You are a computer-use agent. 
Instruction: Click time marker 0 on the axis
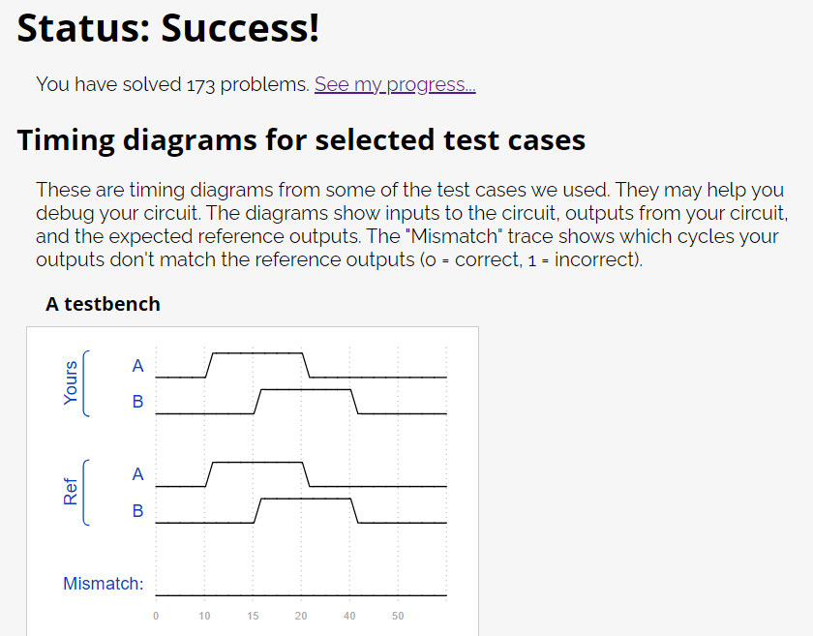point(155,616)
